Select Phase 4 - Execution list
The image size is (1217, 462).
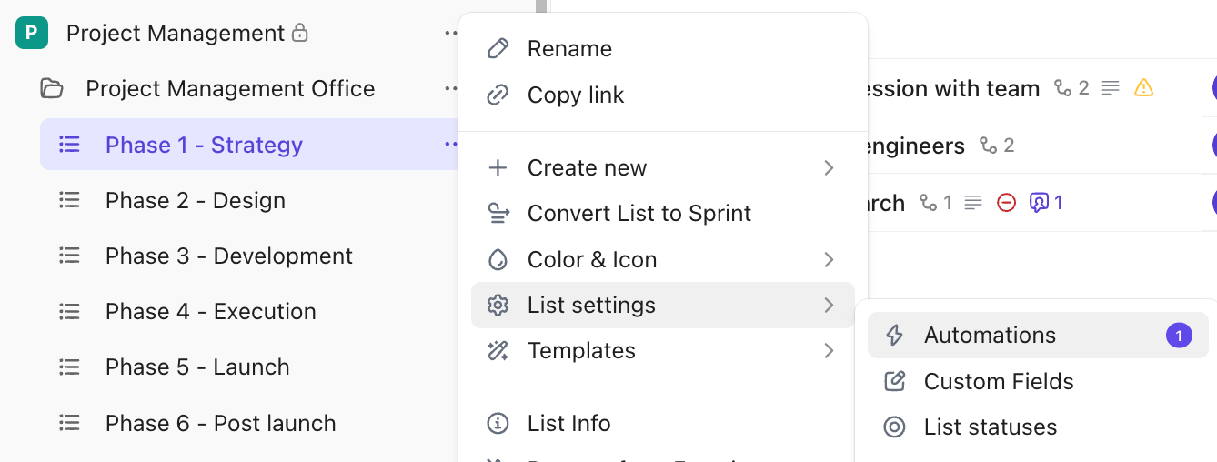[210, 312]
